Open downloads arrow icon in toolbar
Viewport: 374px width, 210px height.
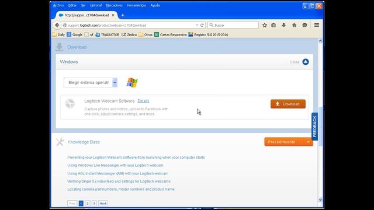pos(283,25)
